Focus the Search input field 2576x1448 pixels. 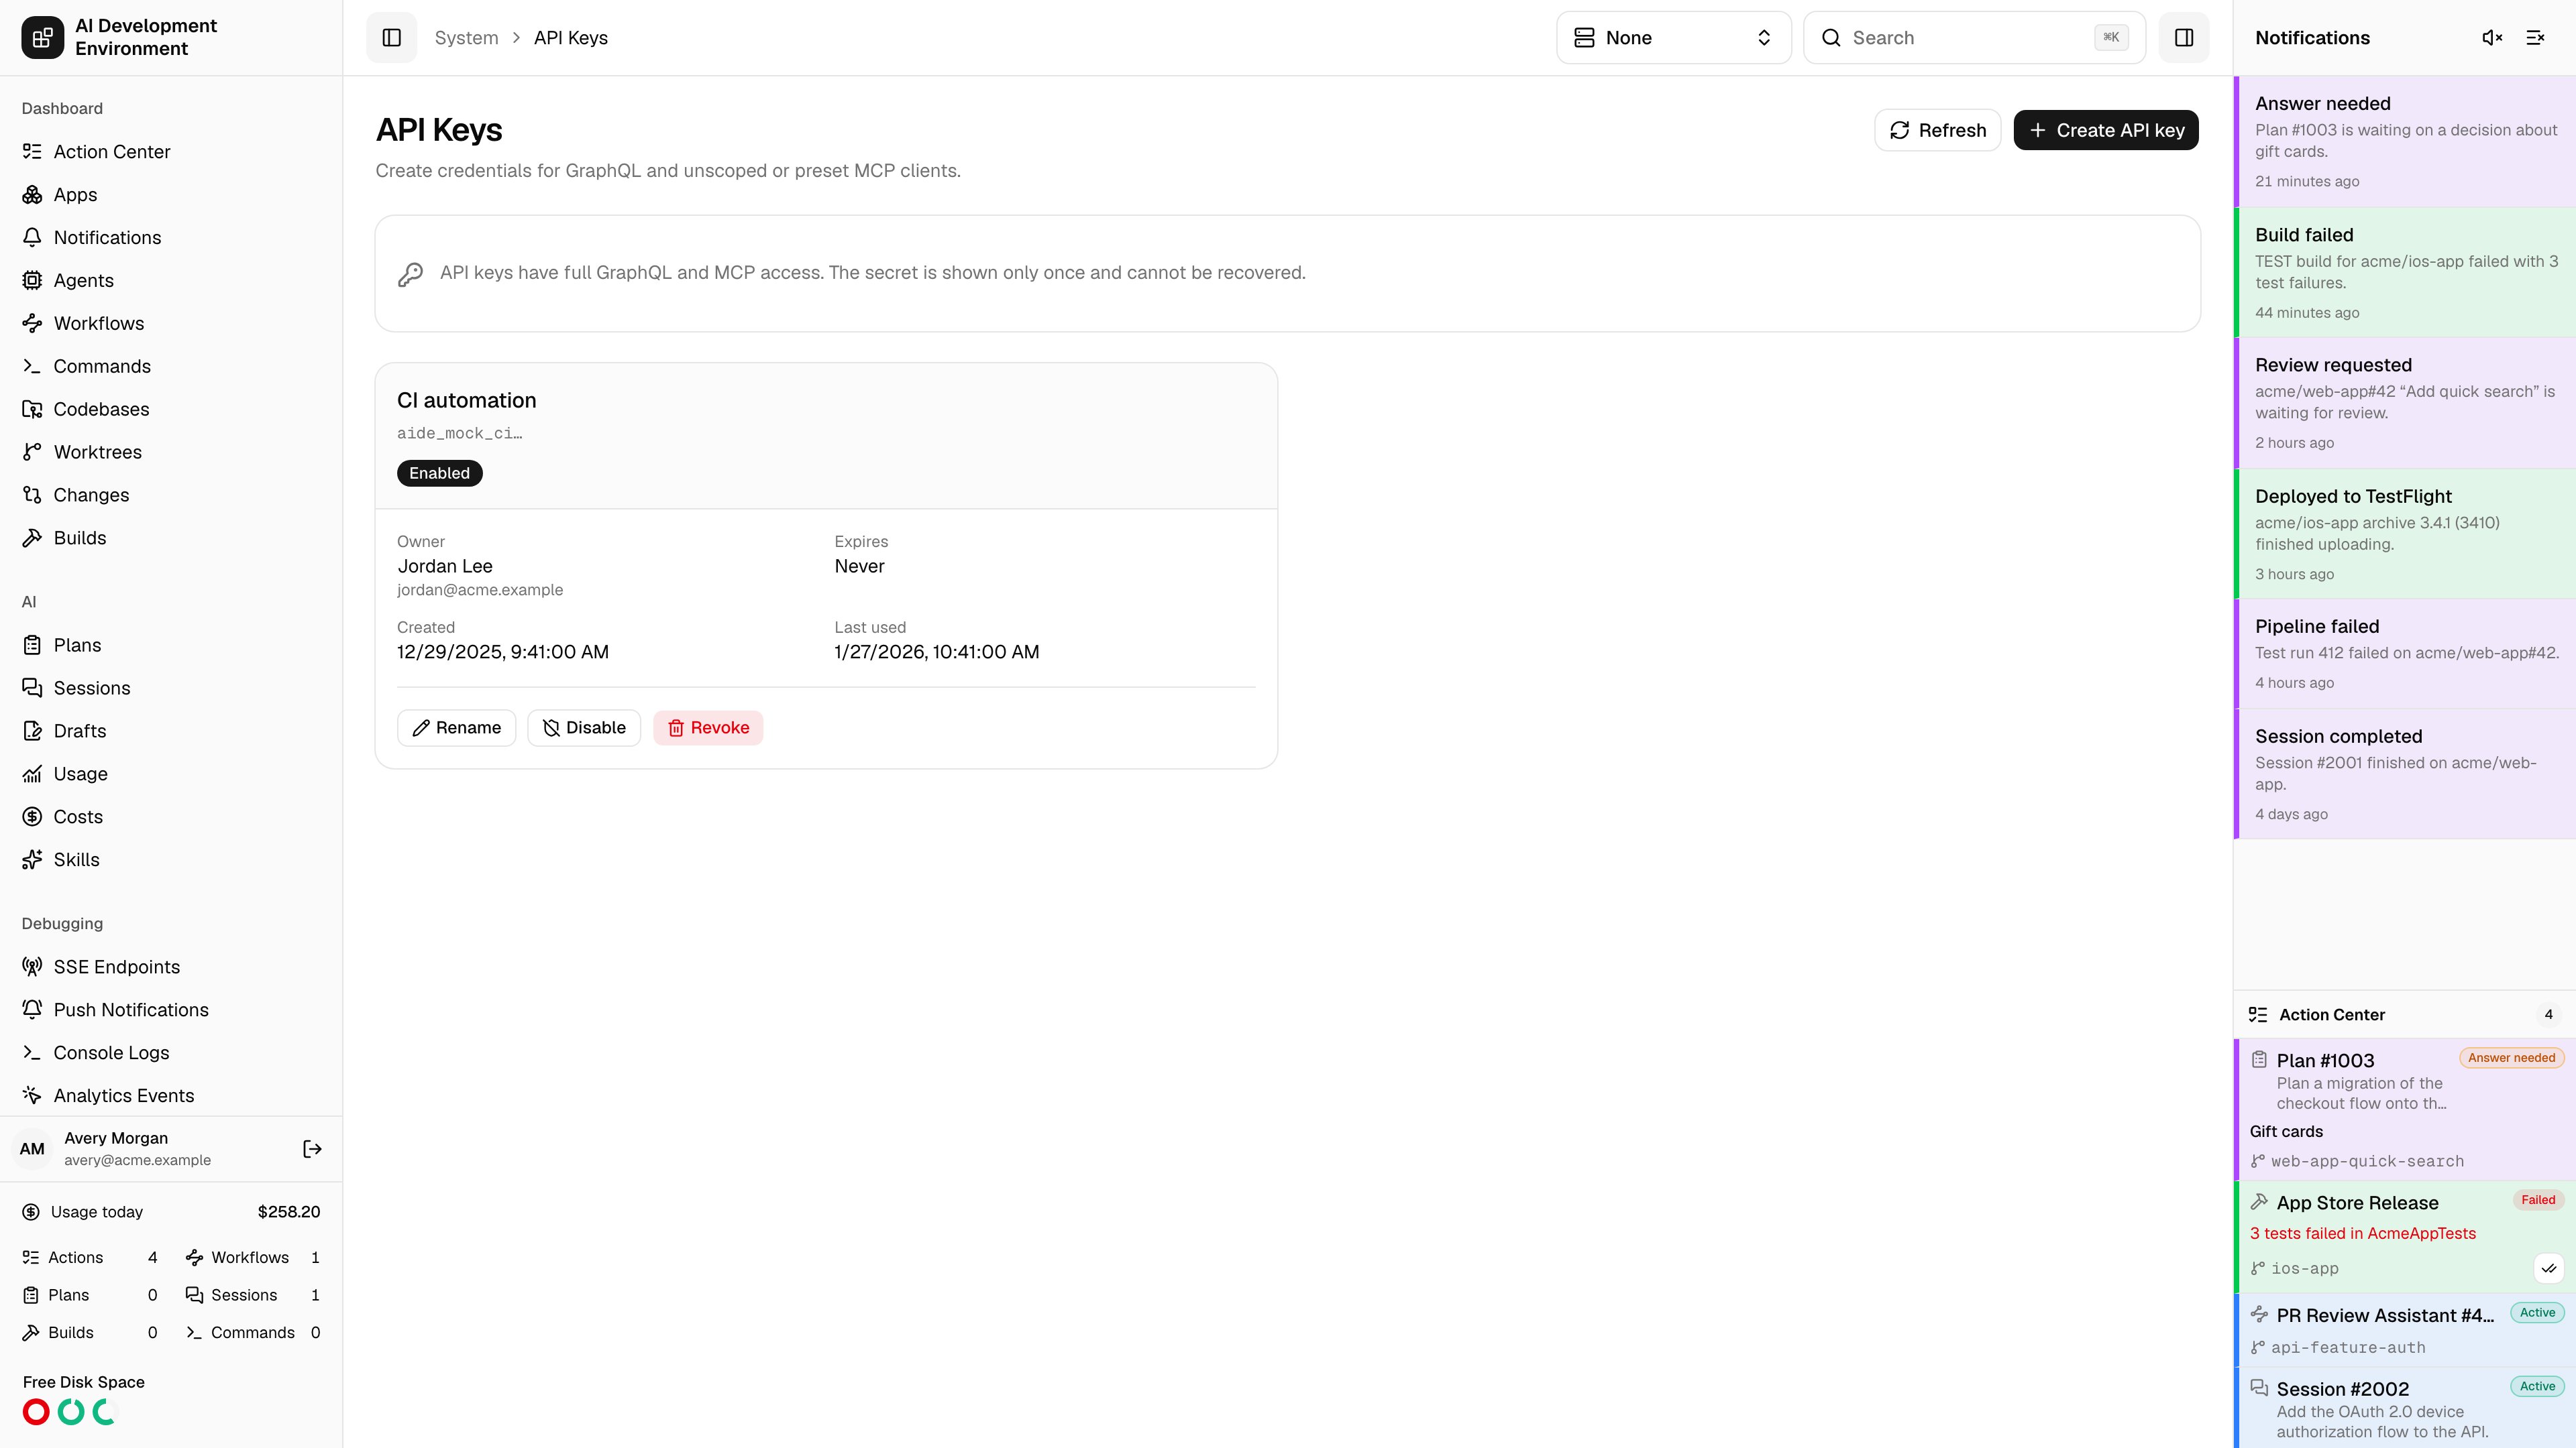(x=1974, y=37)
